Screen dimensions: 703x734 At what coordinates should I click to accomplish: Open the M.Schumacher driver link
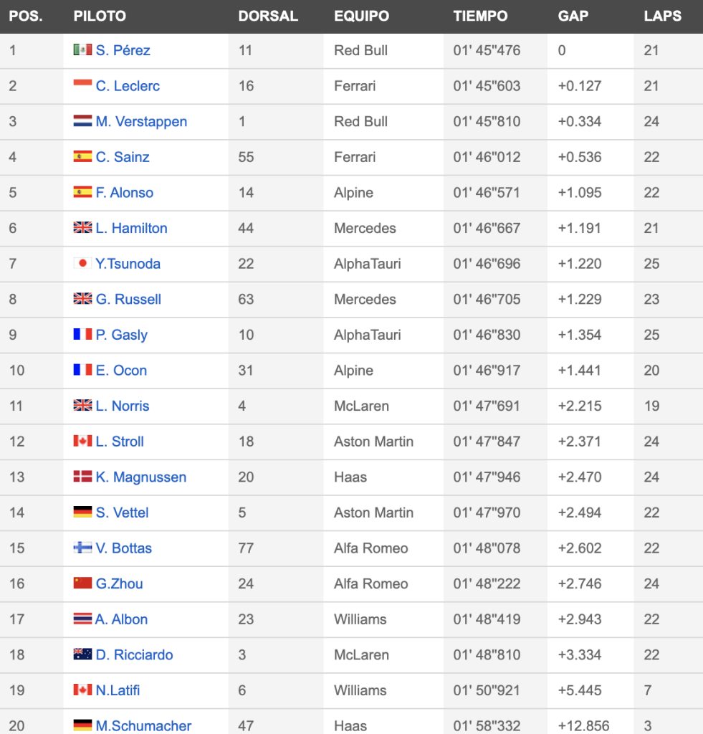[x=144, y=725]
